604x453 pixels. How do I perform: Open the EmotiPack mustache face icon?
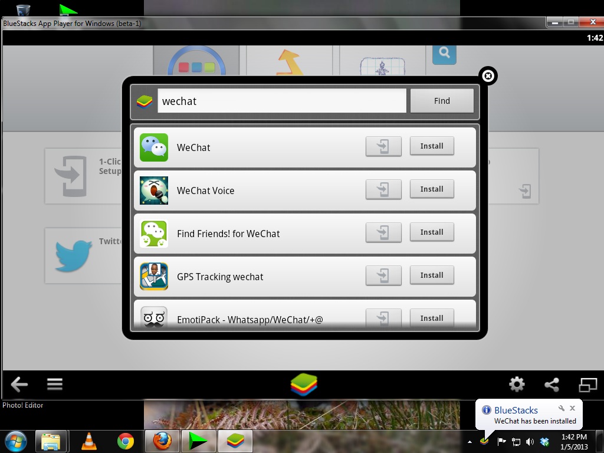pyautogui.click(x=154, y=317)
